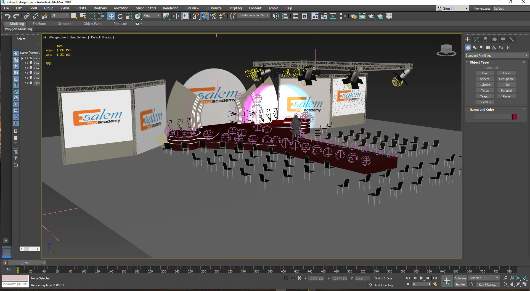Click the Unlink Selection icon
This screenshot has height=291, width=530.
click(x=36, y=16)
